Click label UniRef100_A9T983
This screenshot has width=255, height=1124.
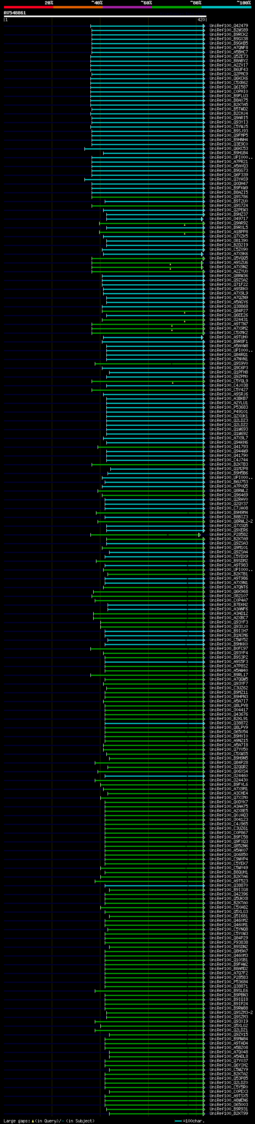click(228, 565)
